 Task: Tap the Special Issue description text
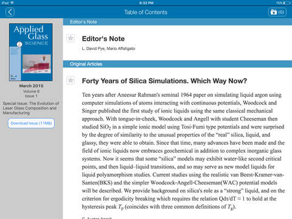tap(30, 108)
